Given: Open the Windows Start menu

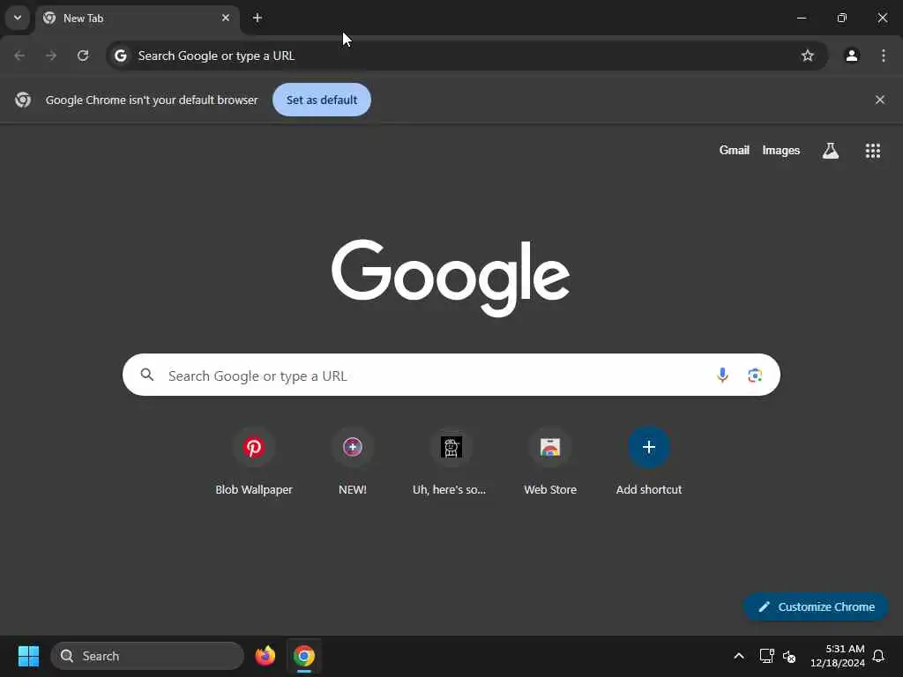Looking at the screenshot, I should point(28,656).
